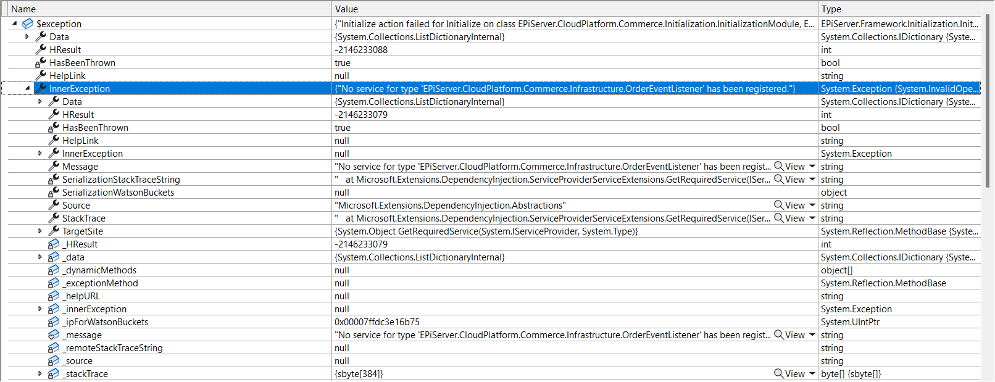Click the $exception object cube icon
Image resolution: width=995 pixels, height=382 pixels.
click(28, 24)
